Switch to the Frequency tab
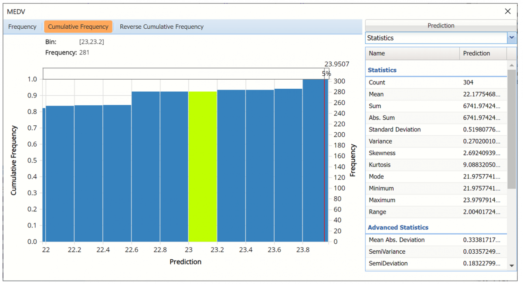The width and height of the screenshot is (523, 285). click(22, 27)
